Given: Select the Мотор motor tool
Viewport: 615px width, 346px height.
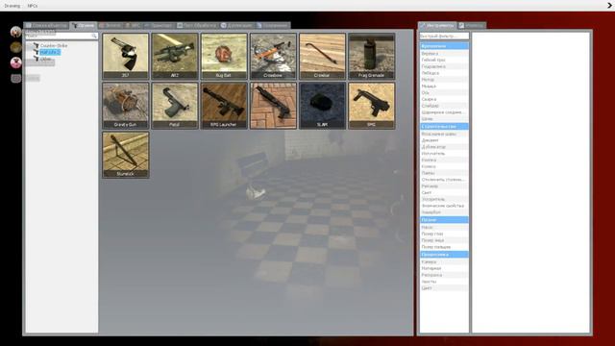Looking at the screenshot, I should pos(444,79).
